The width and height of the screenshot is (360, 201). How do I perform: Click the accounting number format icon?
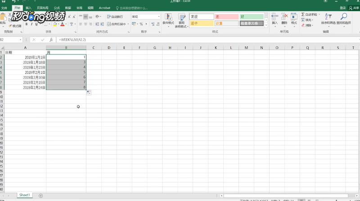coord(134,24)
